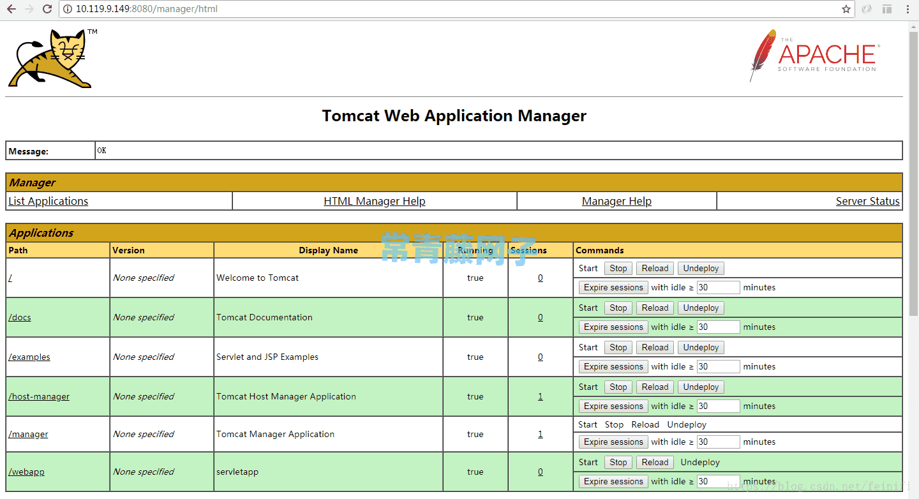Undeploy the /host-manager application
919x499 pixels.
[x=701, y=387]
